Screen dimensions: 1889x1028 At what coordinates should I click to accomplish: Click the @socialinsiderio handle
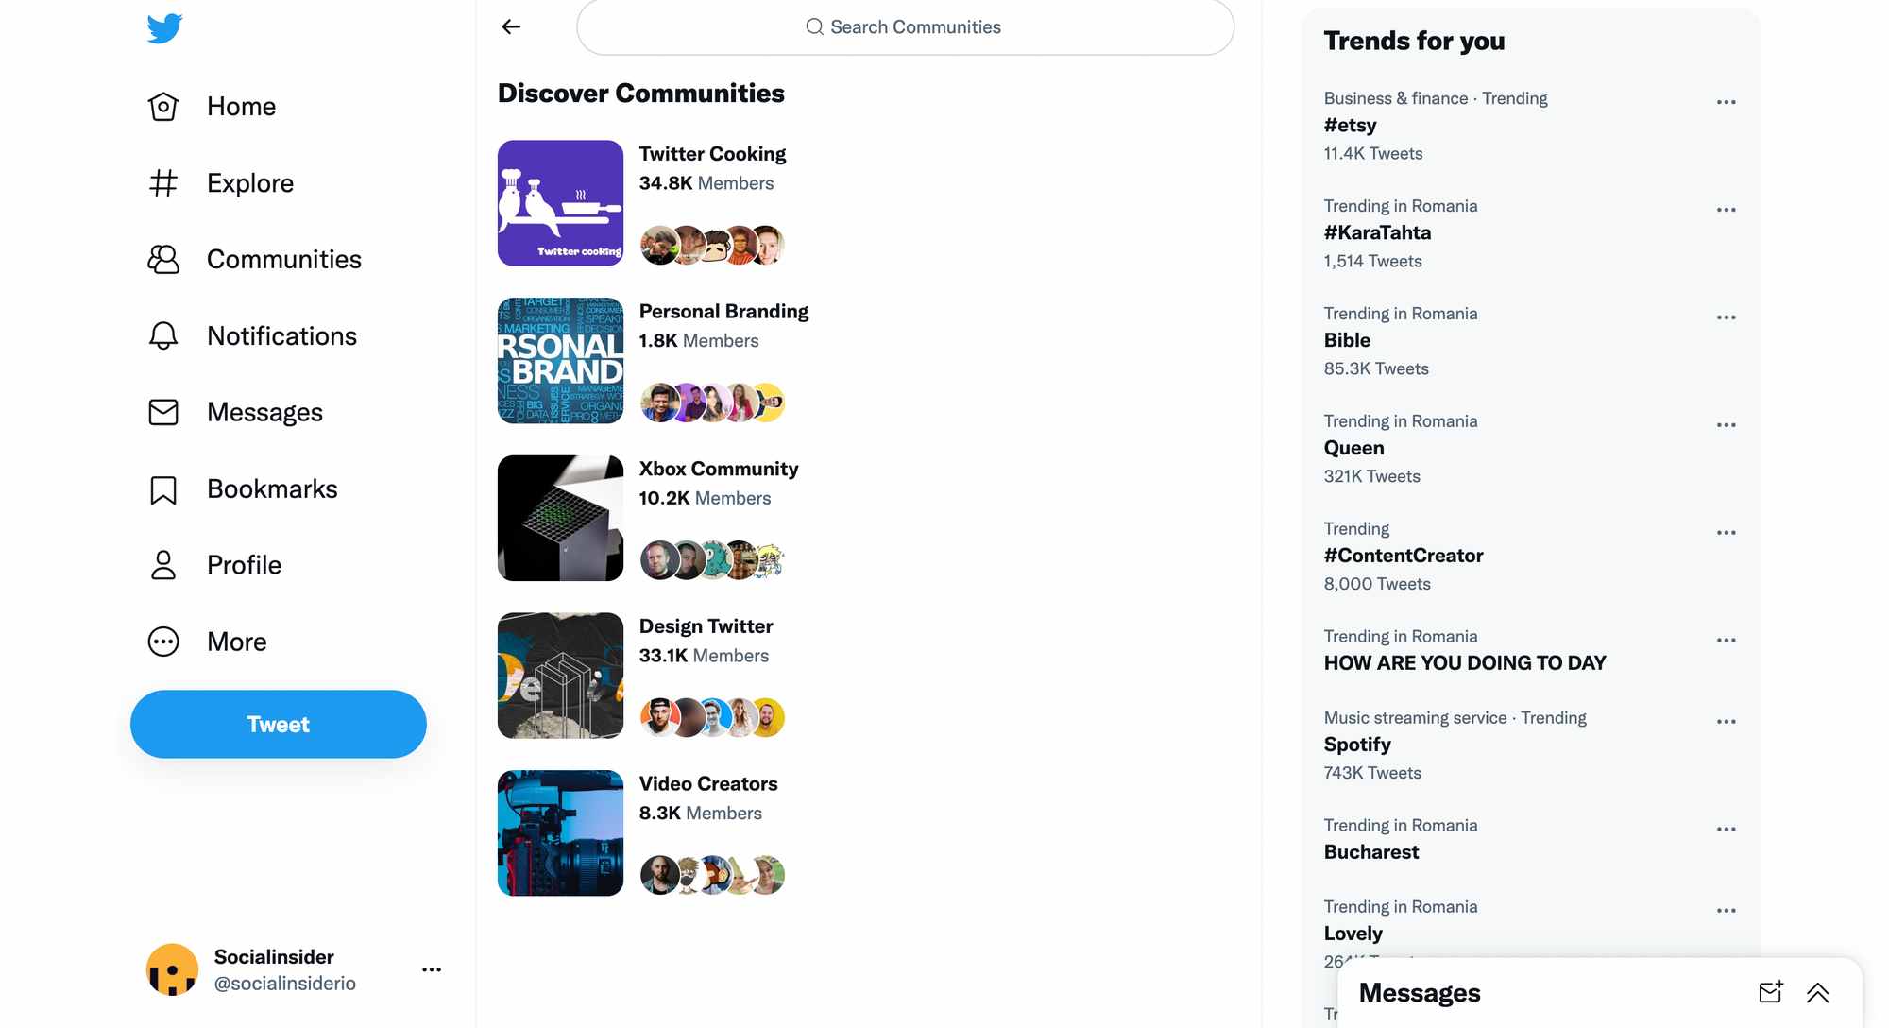click(284, 983)
